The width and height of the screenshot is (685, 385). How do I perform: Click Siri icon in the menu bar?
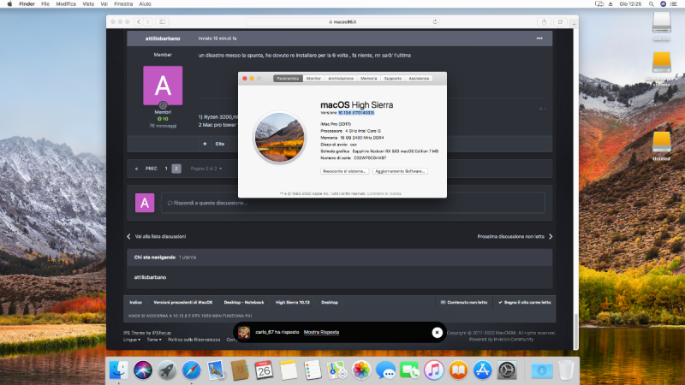663,4
